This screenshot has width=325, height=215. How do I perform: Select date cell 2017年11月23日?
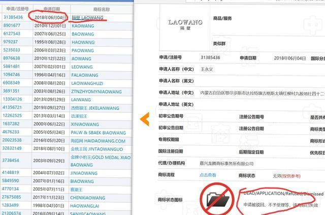click(x=49, y=197)
